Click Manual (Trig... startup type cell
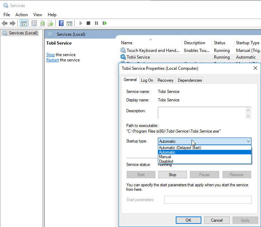 click(x=248, y=50)
